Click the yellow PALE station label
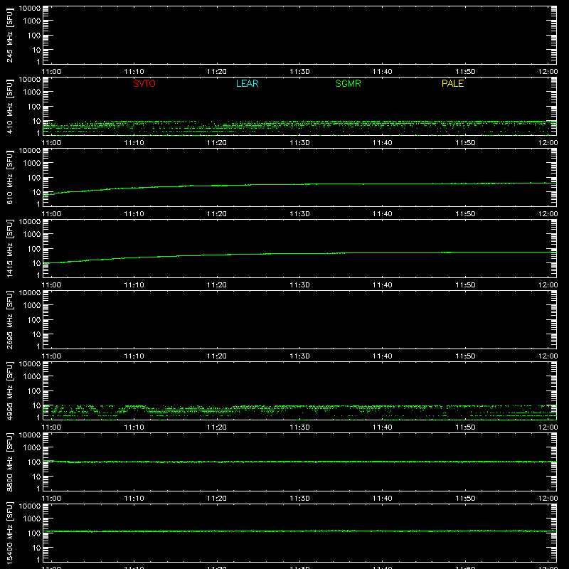The image size is (569, 569). tap(452, 83)
